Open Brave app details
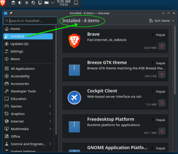Image resolution: width=178 pixels, height=154 pixels. point(115,41)
